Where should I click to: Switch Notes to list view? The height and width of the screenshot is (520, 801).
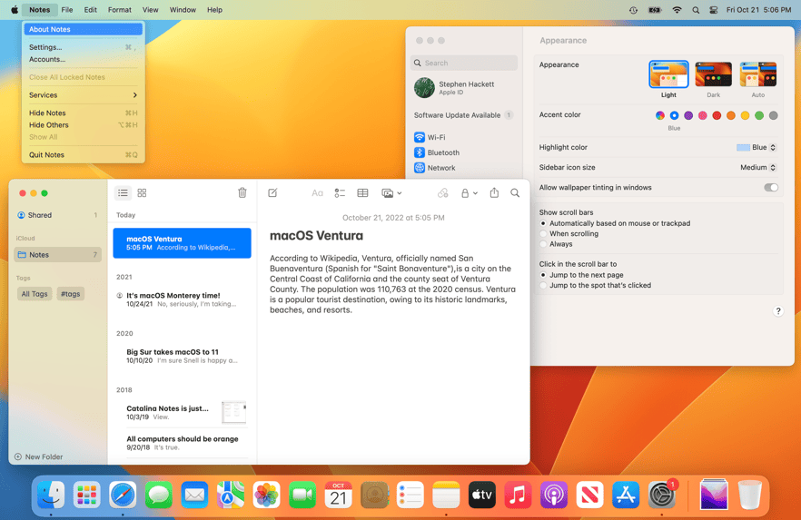coord(123,193)
